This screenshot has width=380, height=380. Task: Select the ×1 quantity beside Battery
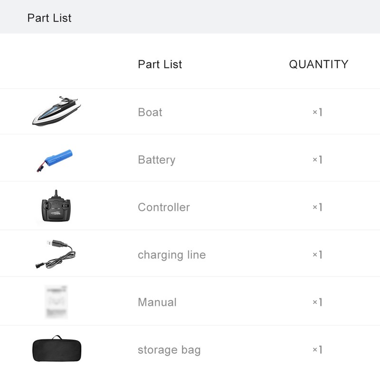pos(317,160)
